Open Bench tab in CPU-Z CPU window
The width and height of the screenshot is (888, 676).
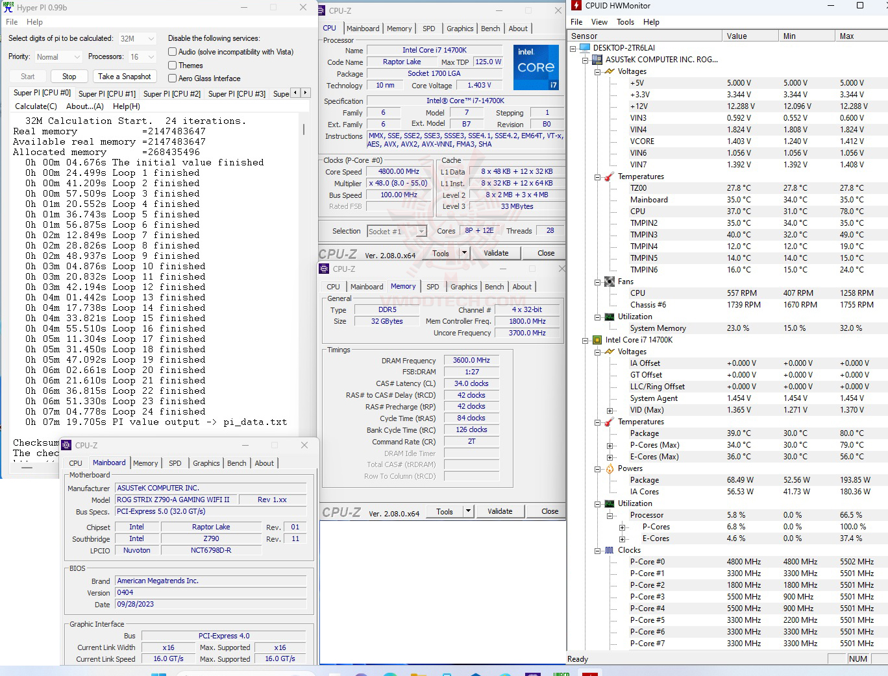[491, 29]
